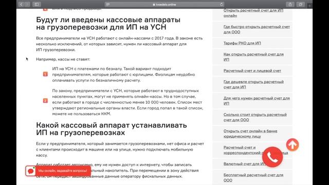Reload the page with the refresh icon
This screenshot has height=185, width=329.
click(x=221, y=5)
